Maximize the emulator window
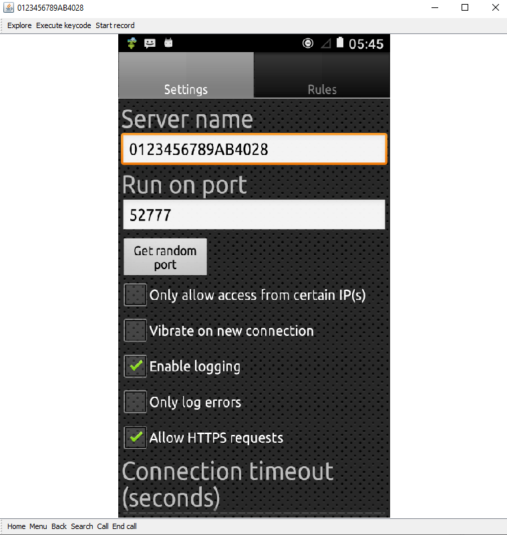The height and width of the screenshot is (535, 507). 465,7
